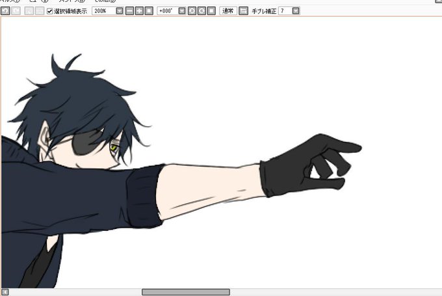Click the greyed Deselect icon
442x296 pixels.
(29, 11)
